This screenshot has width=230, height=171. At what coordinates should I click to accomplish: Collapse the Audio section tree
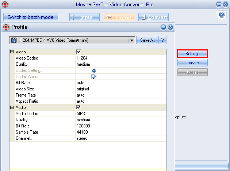12,107
